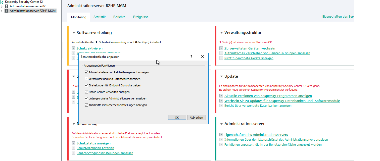Toggle Einstellungen für Endpoint Control anzeigen
Viewport: 380px width, 161px height.
click(86, 85)
